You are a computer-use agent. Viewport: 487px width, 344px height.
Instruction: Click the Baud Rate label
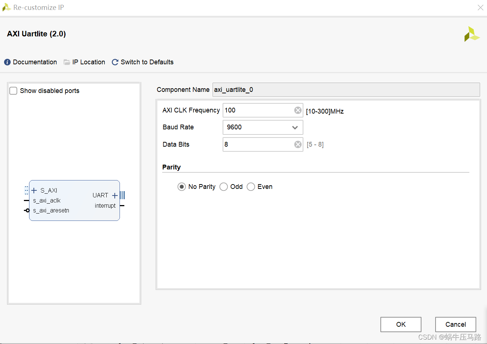click(178, 127)
